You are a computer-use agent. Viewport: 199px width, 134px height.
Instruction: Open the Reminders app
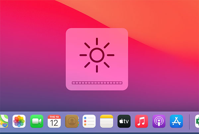click(x=89, y=121)
